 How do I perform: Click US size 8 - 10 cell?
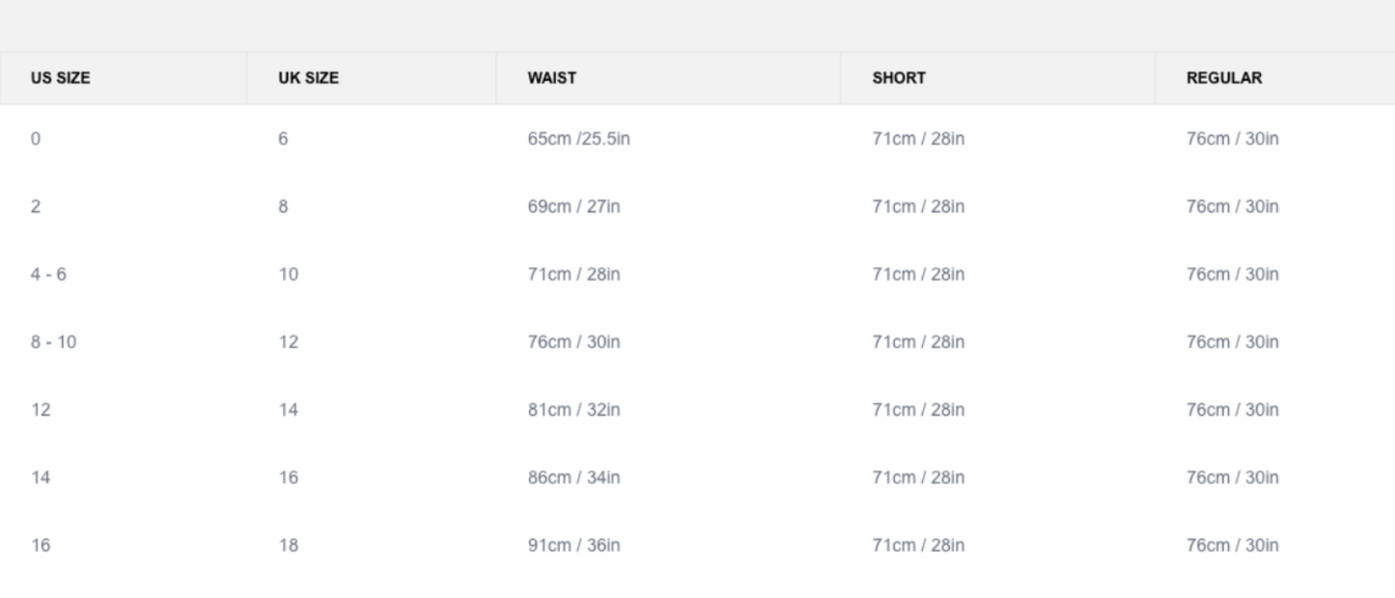pyautogui.click(x=53, y=342)
